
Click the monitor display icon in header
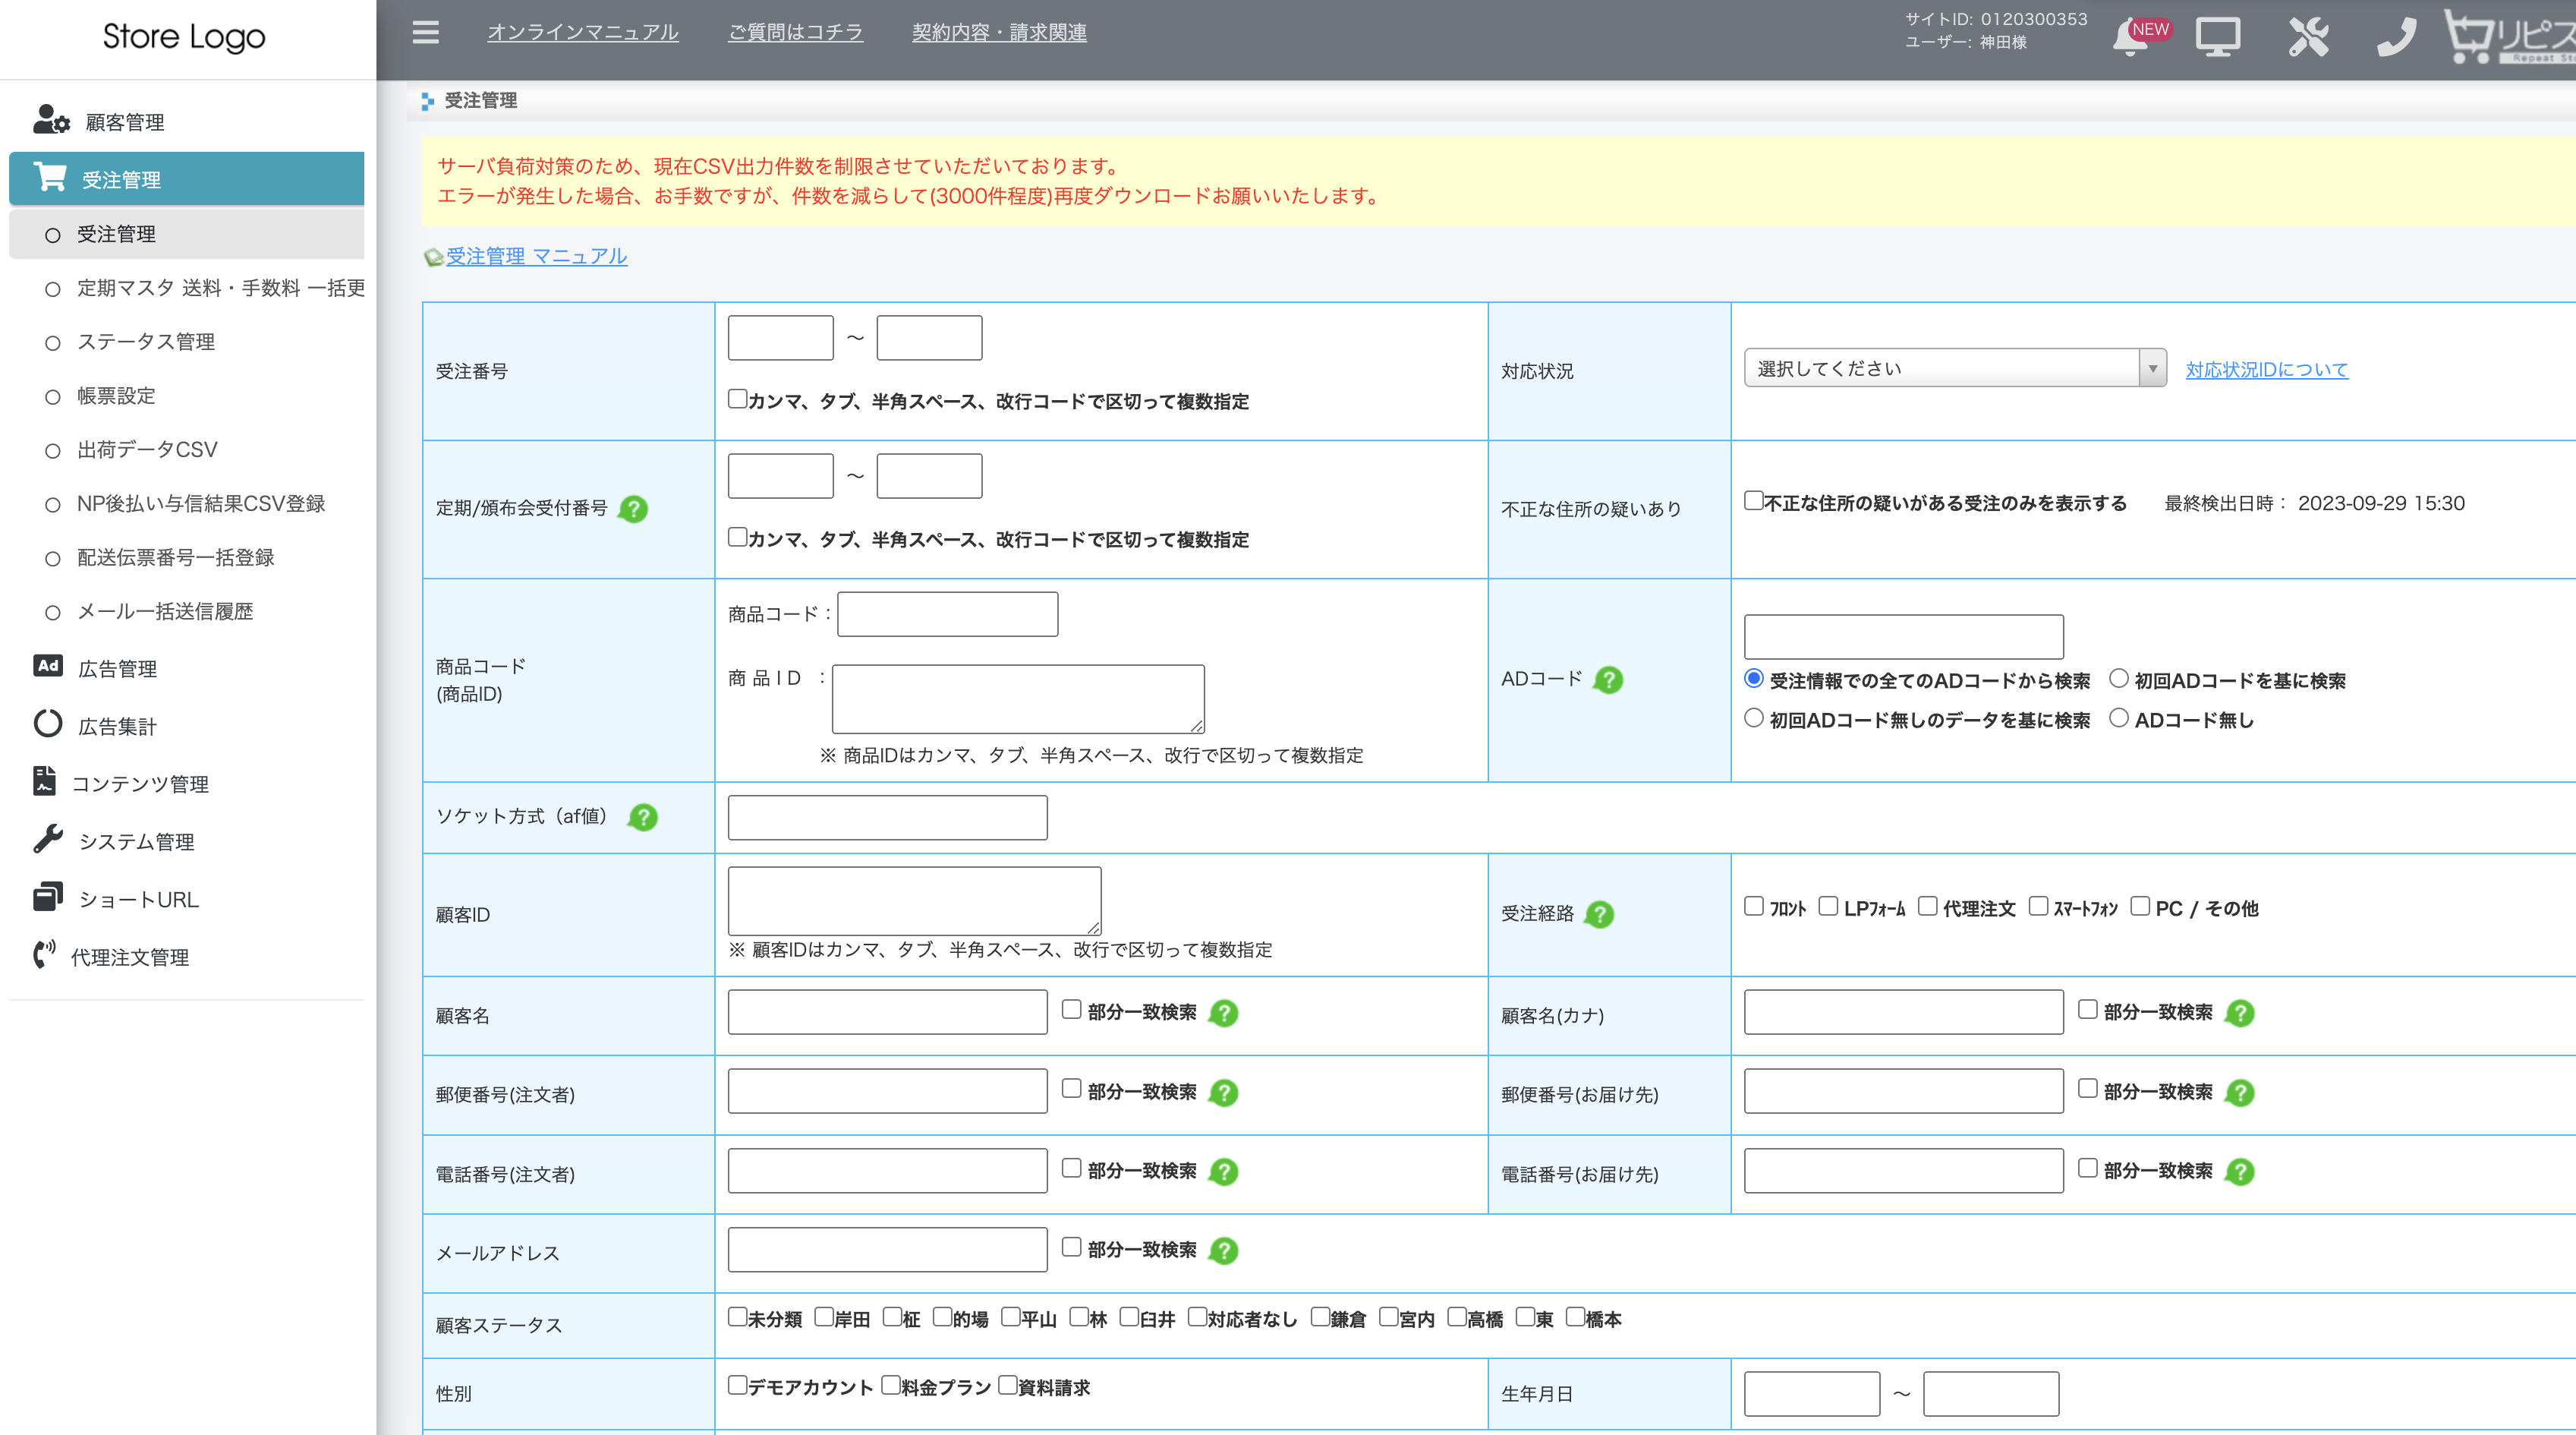coord(2217,38)
